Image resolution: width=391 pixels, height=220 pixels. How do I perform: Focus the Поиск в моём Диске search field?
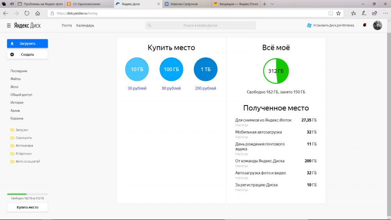201,25
